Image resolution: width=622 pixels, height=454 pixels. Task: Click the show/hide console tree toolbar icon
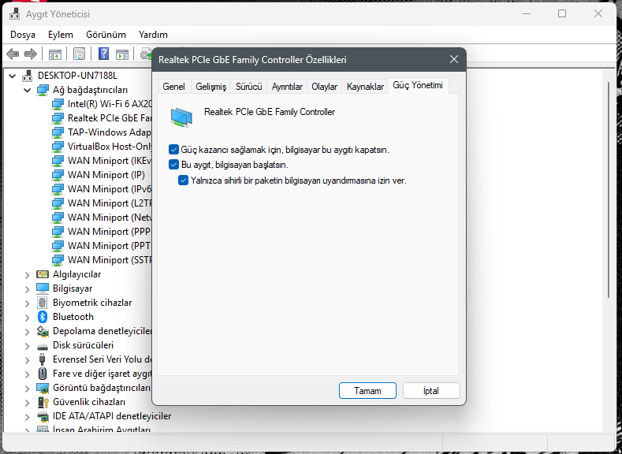54,54
